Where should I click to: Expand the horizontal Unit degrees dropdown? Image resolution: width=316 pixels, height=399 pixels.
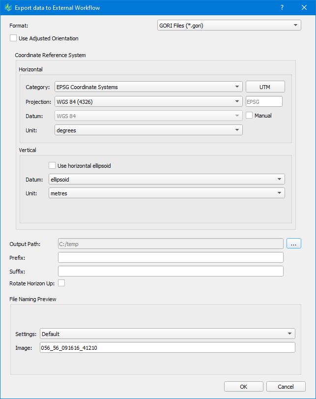[x=148, y=130]
